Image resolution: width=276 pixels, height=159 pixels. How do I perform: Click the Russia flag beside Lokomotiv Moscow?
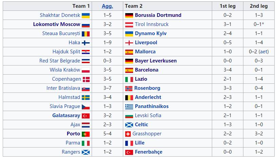click(x=86, y=24)
